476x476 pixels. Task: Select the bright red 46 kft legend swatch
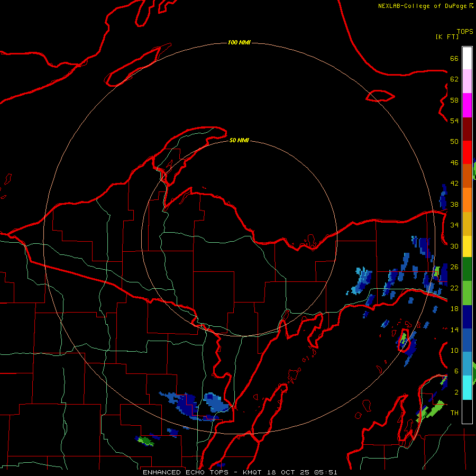[x=467, y=152]
